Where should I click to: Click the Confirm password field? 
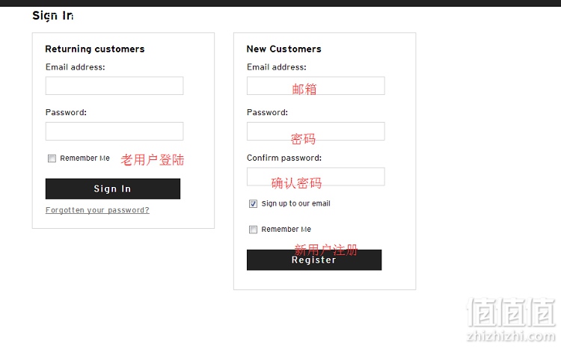(x=316, y=176)
